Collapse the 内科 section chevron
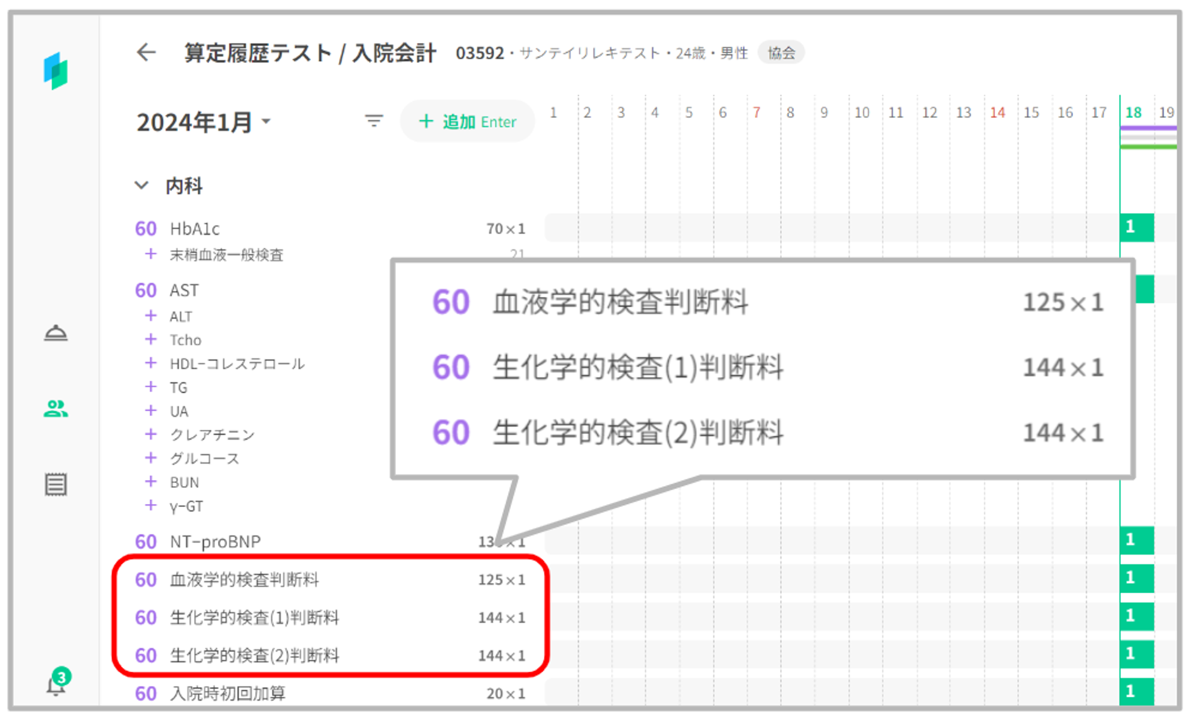This screenshot has width=1191, height=717. coord(142,186)
